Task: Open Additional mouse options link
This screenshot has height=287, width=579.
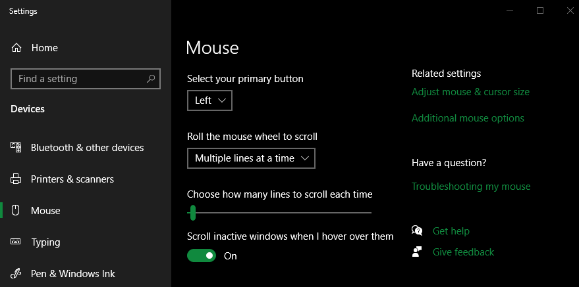Action: pos(468,118)
